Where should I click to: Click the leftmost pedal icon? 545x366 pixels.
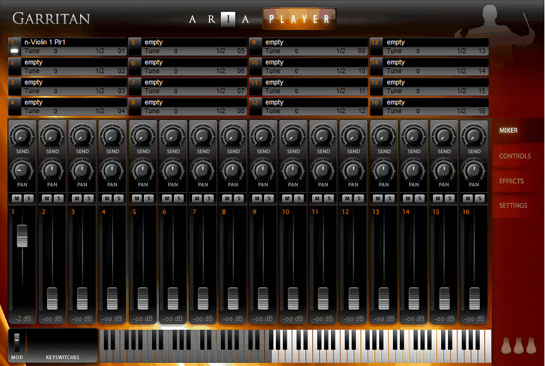click(506, 346)
